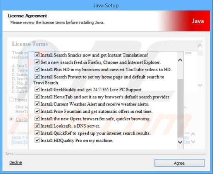Click the Decline link

(x=15, y=162)
